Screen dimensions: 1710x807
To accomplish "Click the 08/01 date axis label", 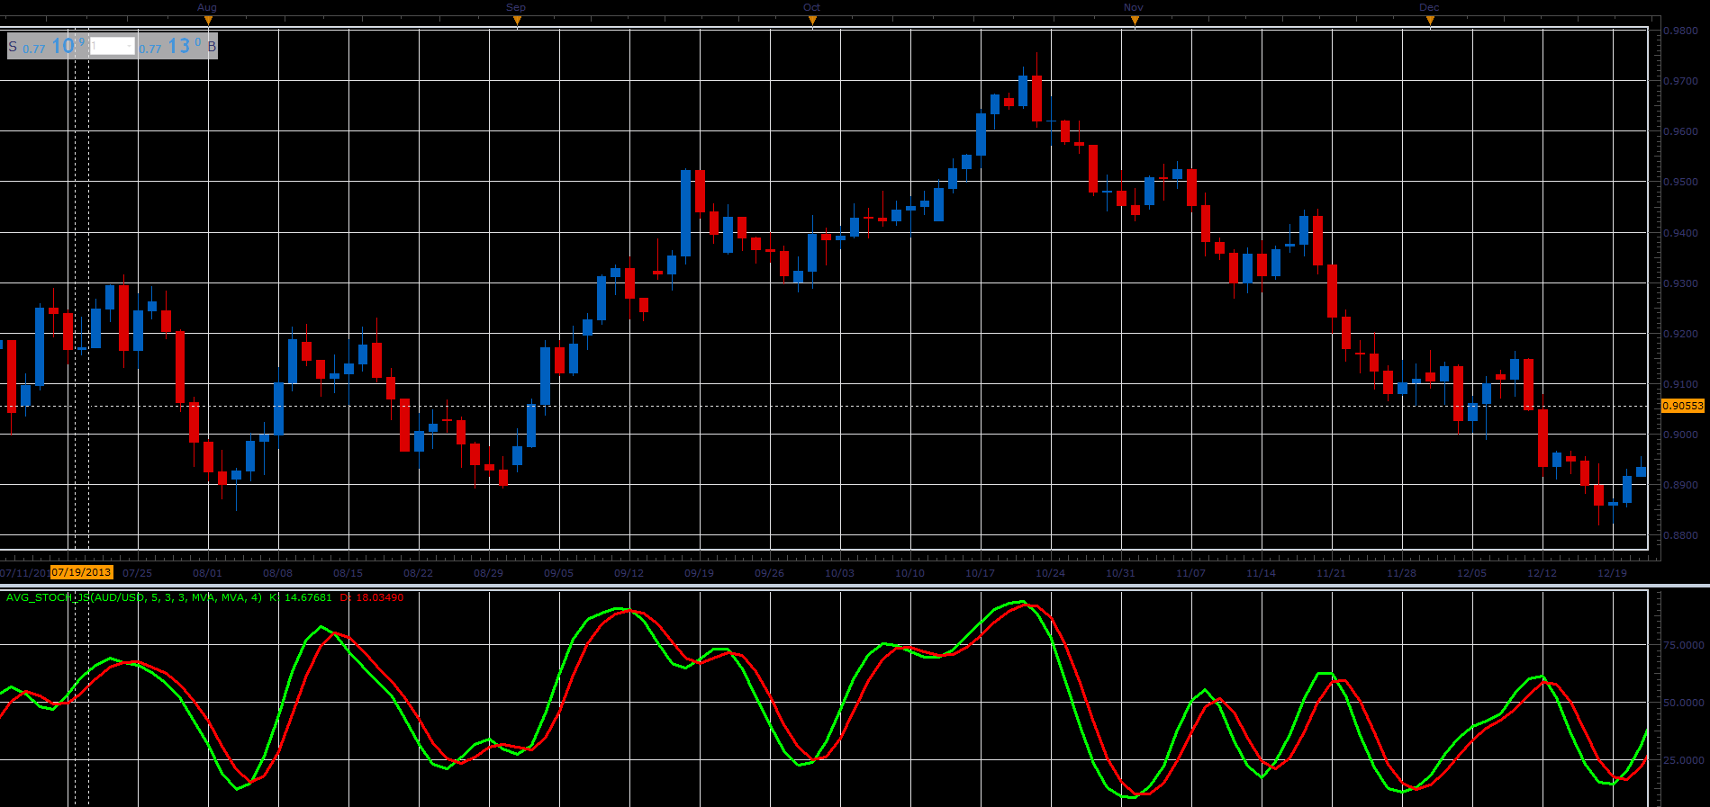I will tap(207, 573).
